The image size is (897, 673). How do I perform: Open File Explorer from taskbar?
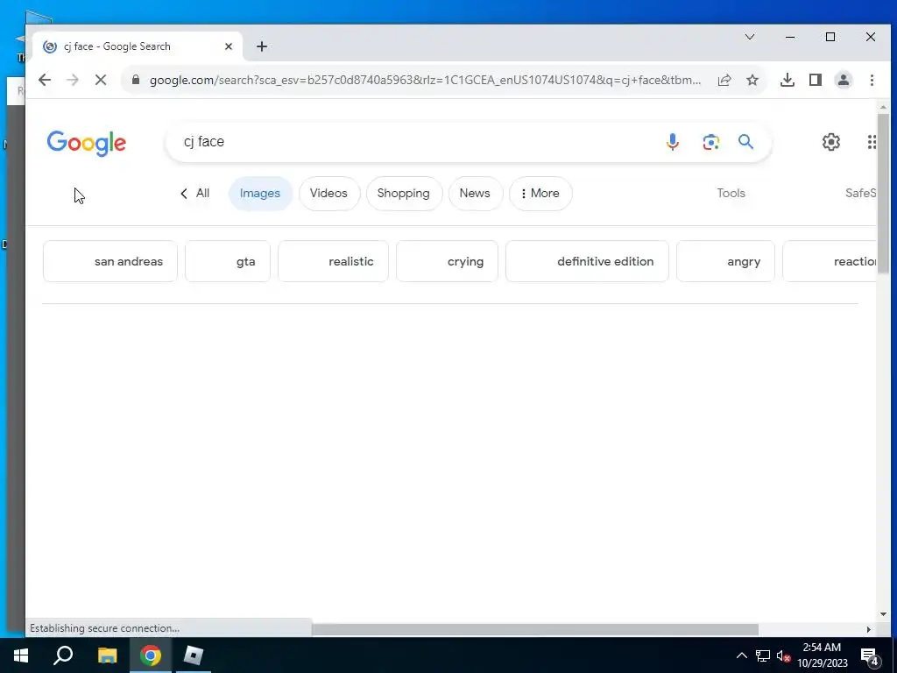pos(107,655)
